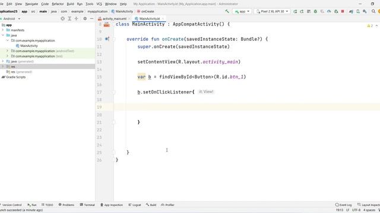Open the Edit menu

point(9,4)
